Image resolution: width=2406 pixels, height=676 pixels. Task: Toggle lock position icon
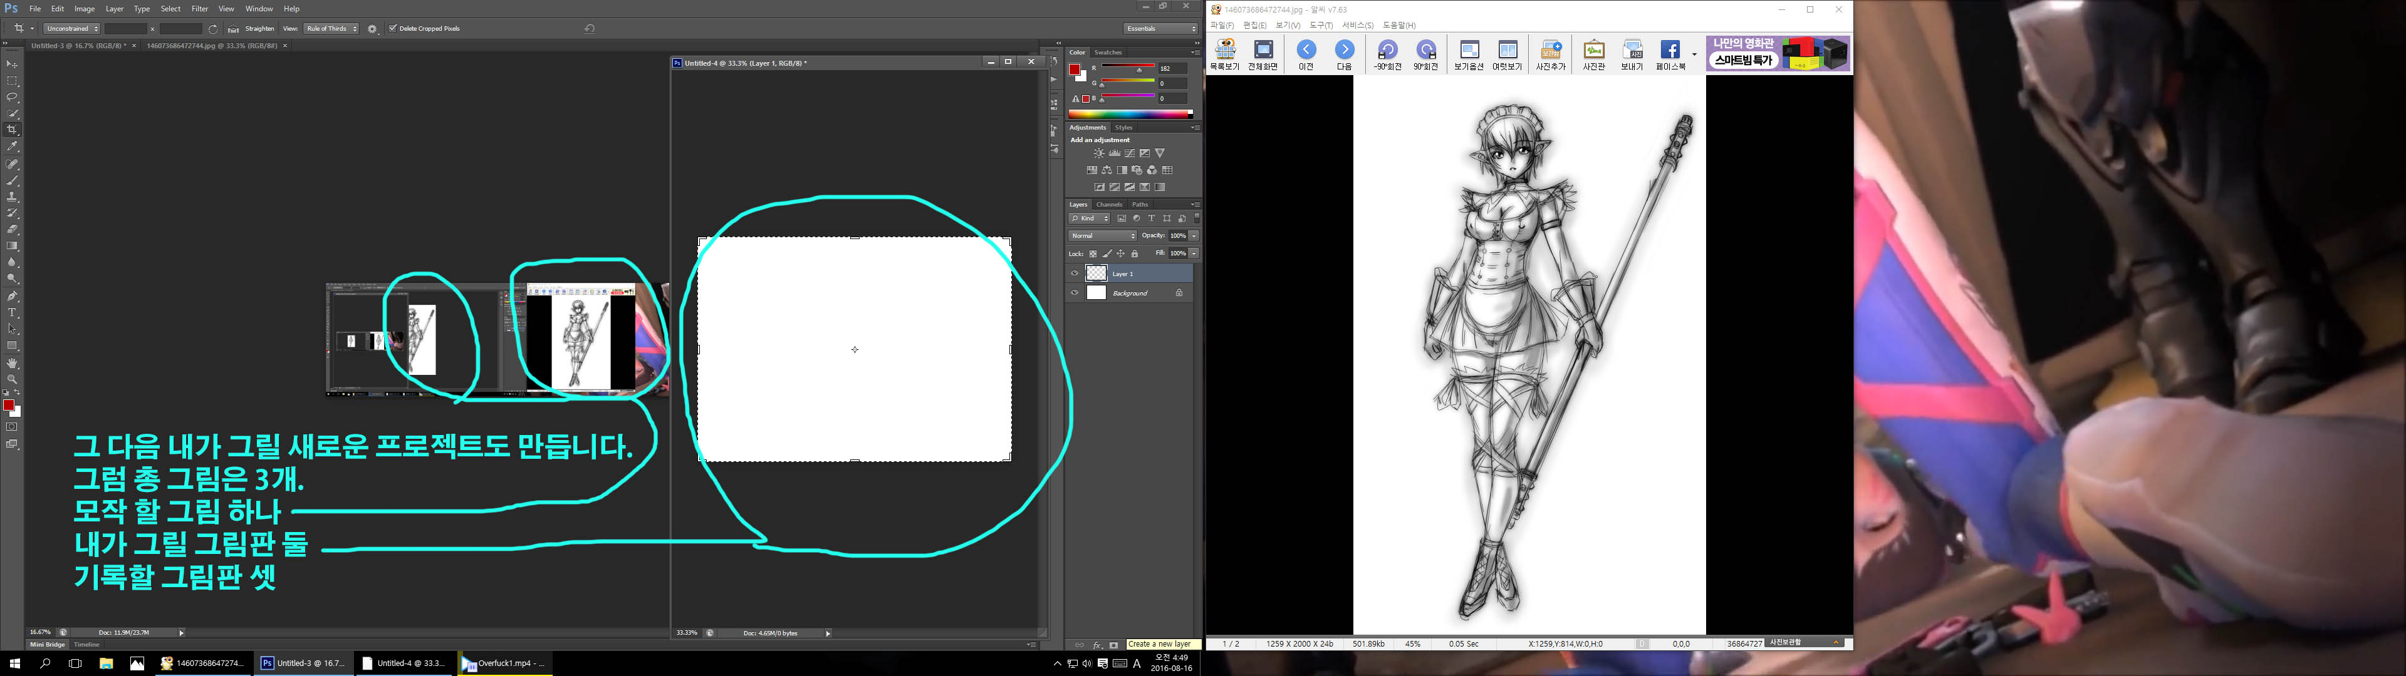click(1121, 254)
